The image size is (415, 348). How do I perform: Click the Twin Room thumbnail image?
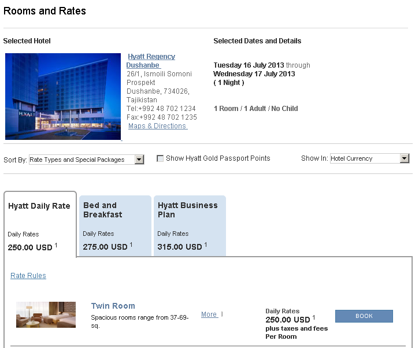46,315
